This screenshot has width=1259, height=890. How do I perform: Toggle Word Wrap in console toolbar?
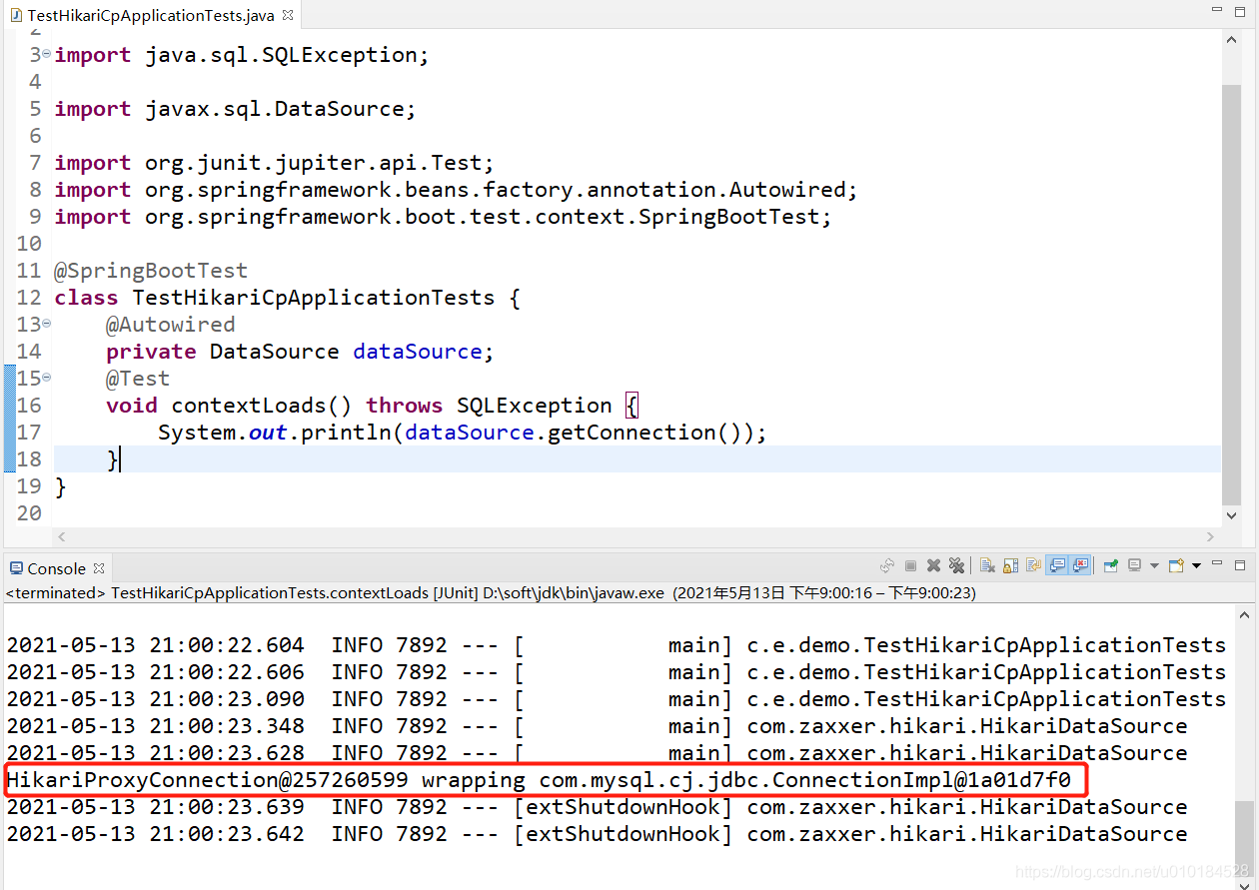click(x=1033, y=565)
